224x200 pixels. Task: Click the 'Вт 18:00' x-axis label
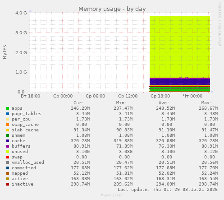[31, 96]
